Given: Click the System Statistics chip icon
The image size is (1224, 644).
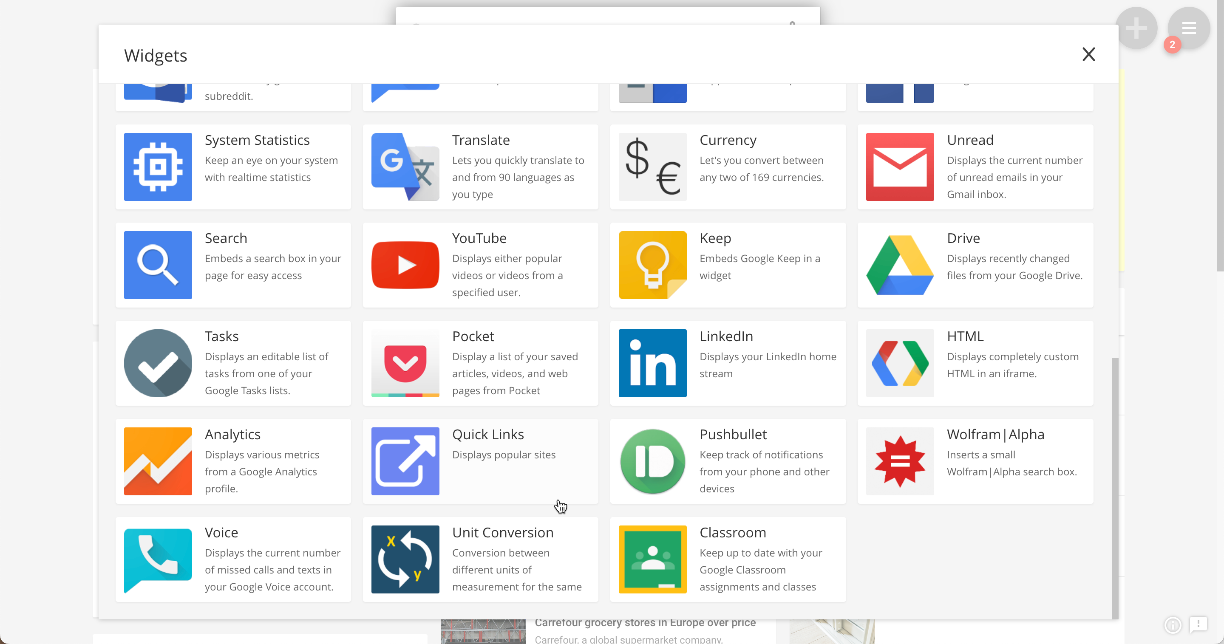Looking at the screenshot, I should 158,167.
